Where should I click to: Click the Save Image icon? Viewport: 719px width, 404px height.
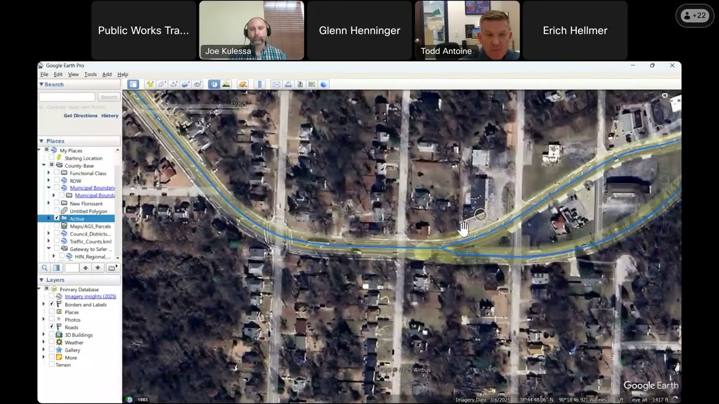point(300,84)
